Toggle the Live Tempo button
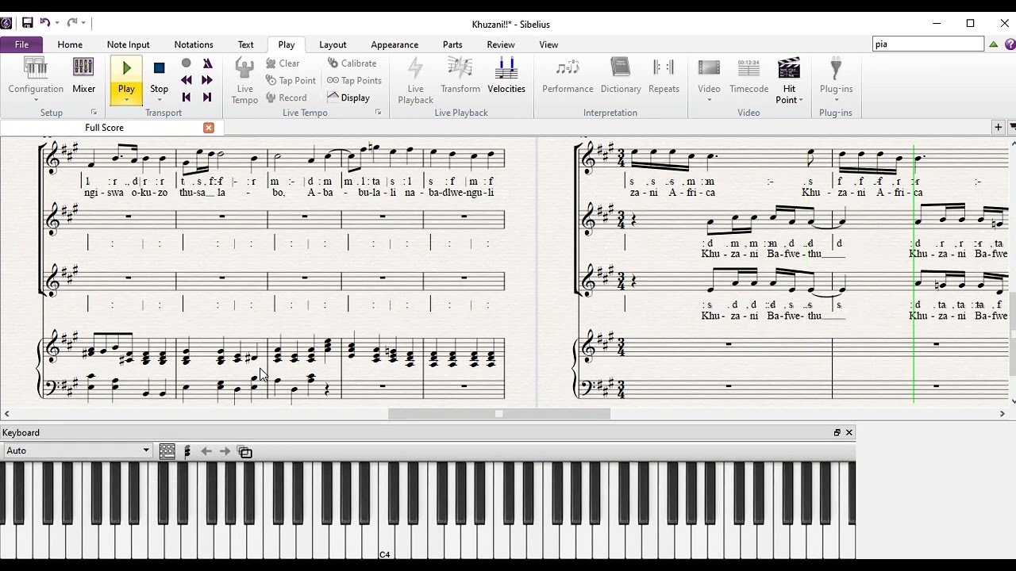Viewport: 1016px width, 571px height. (x=244, y=81)
